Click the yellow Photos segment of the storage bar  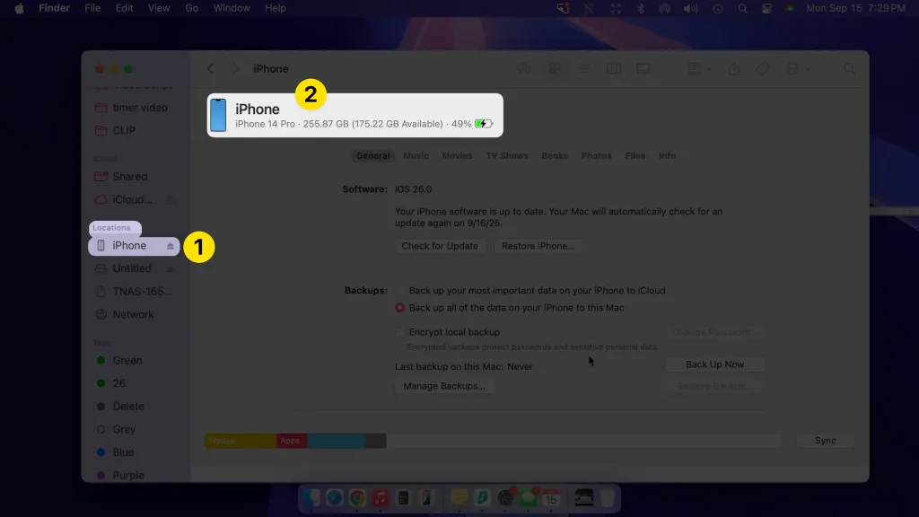(x=241, y=440)
